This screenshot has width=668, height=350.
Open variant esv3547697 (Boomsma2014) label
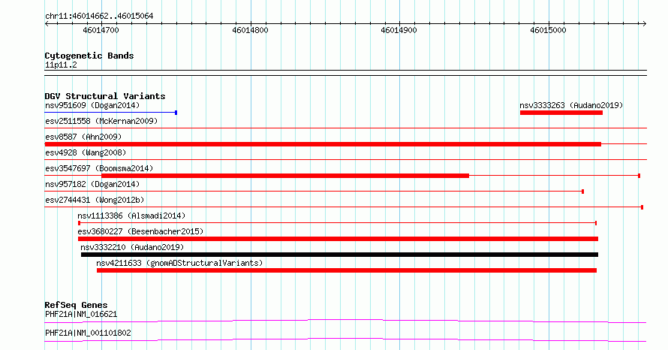point(99,168)
